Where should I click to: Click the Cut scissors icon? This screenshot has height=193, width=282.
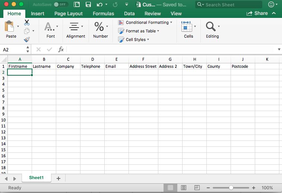tap(27, 23)
